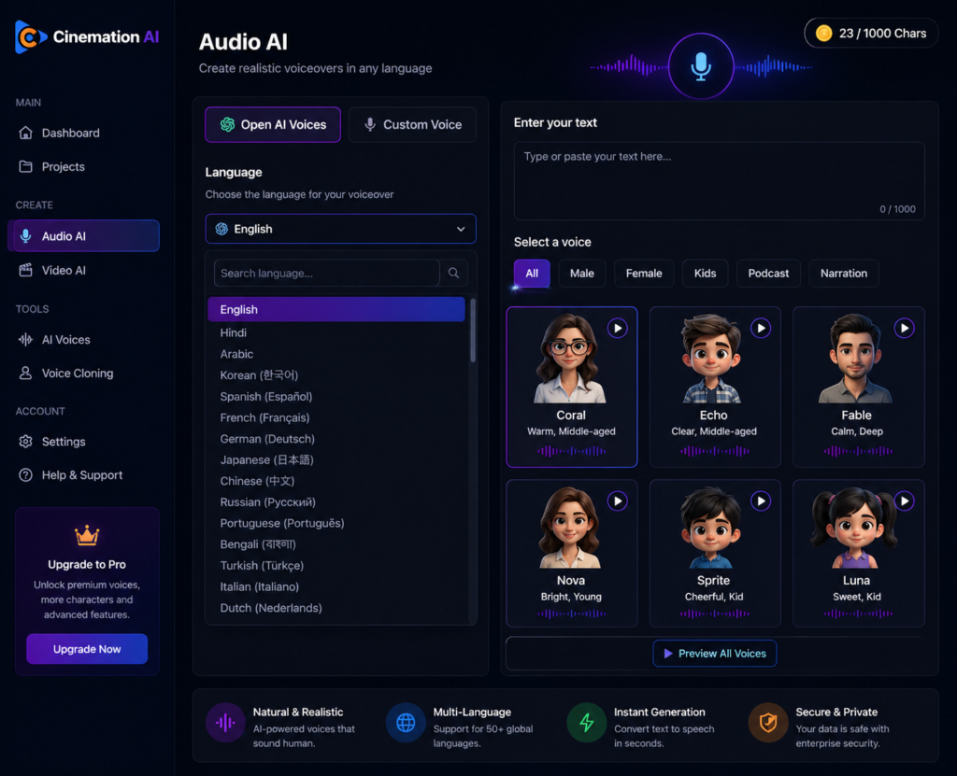Switch to Open AI Voices tab

click(x=273, y=124)
